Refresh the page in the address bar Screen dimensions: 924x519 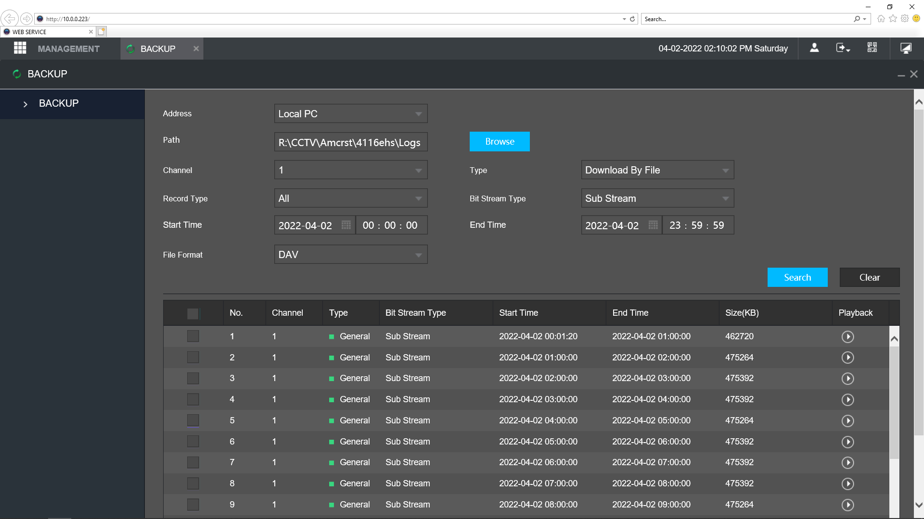632,19
